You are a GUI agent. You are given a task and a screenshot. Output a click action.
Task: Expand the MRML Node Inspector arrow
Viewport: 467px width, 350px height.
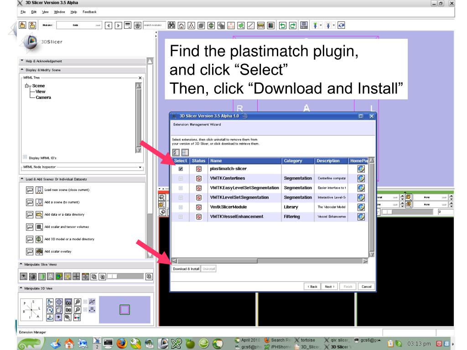tap(140, 167)
